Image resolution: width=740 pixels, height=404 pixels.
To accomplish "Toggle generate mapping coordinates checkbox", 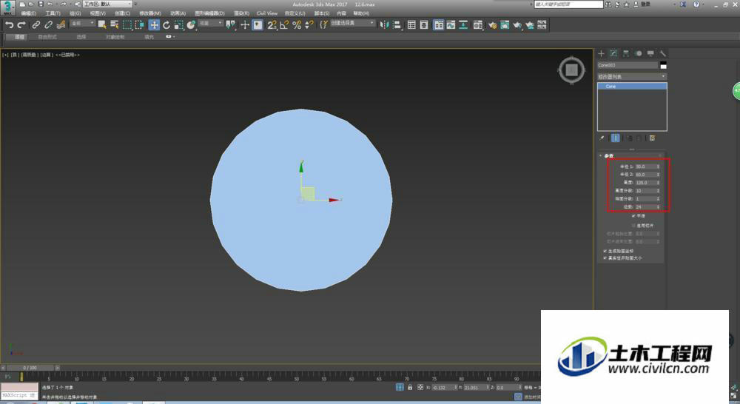I will 605,251.
